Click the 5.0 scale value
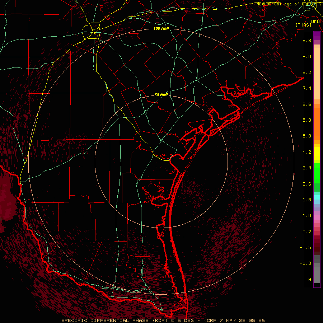The image size is (323, 323). (307, 136)
